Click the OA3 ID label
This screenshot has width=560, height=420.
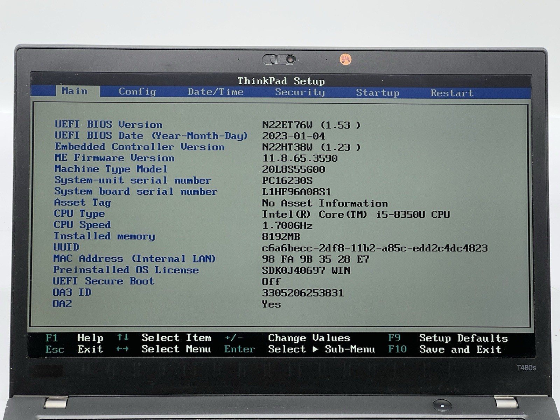72,292
